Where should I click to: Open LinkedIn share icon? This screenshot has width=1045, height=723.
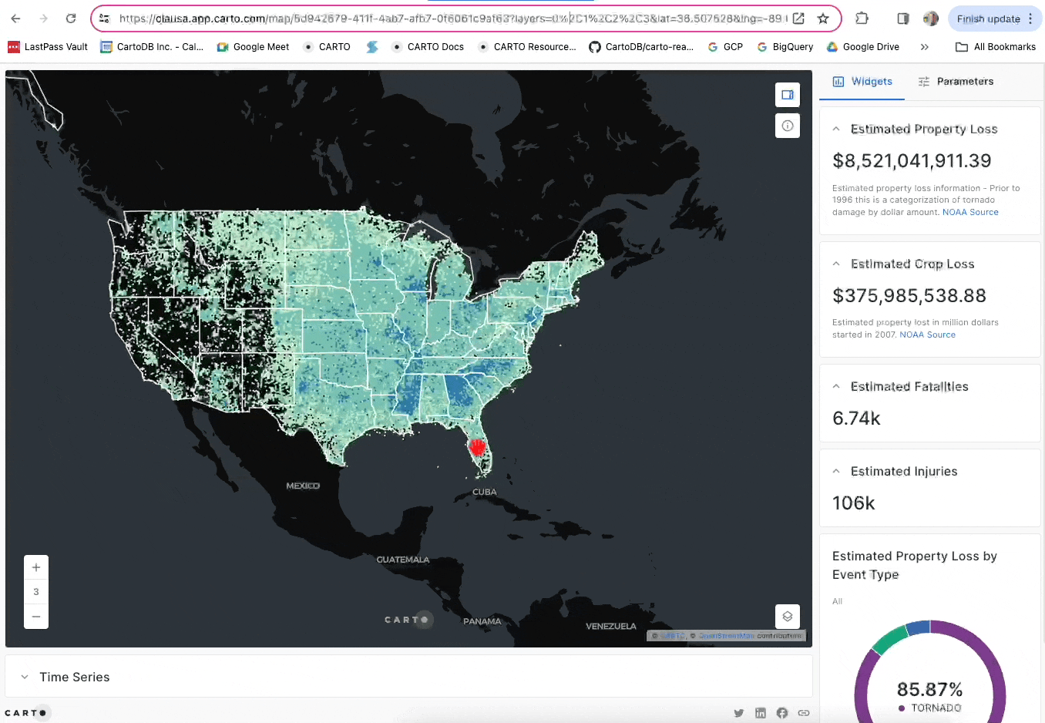point(761,713)
